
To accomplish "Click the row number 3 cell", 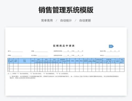I will (8, 70).
